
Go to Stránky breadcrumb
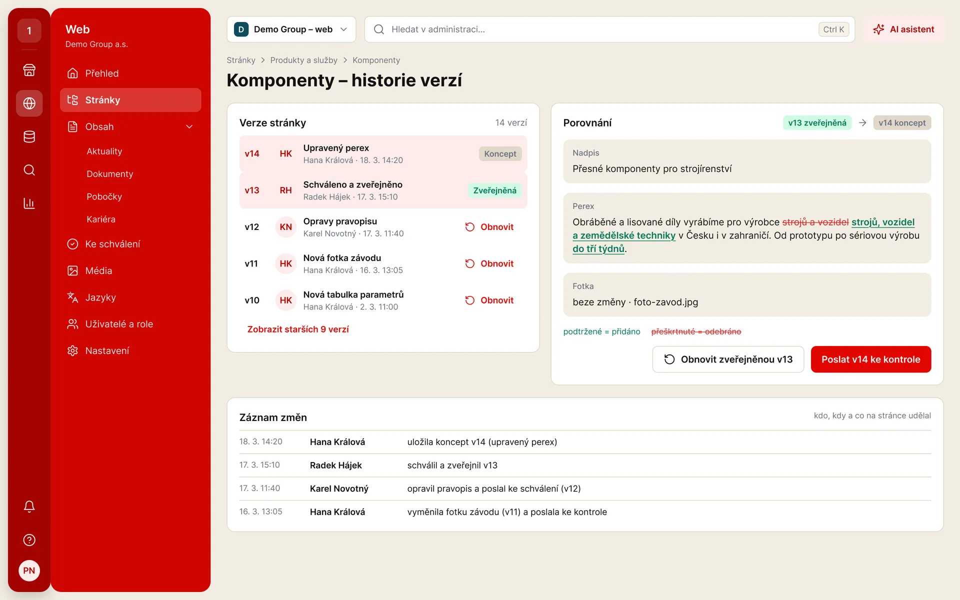240,60
